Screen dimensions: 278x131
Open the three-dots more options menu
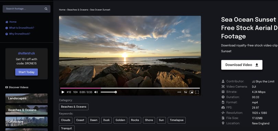[179, 92]
